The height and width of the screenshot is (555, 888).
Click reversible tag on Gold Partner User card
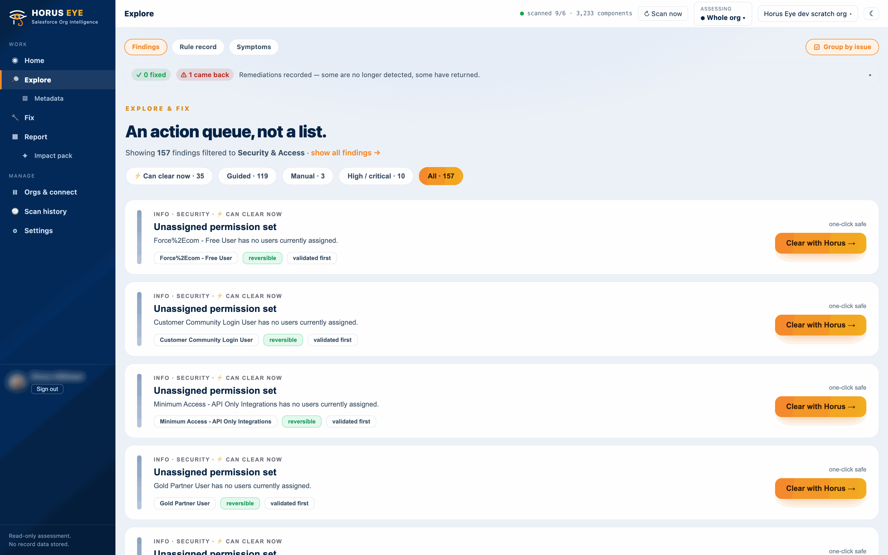(x=240, y=503)
